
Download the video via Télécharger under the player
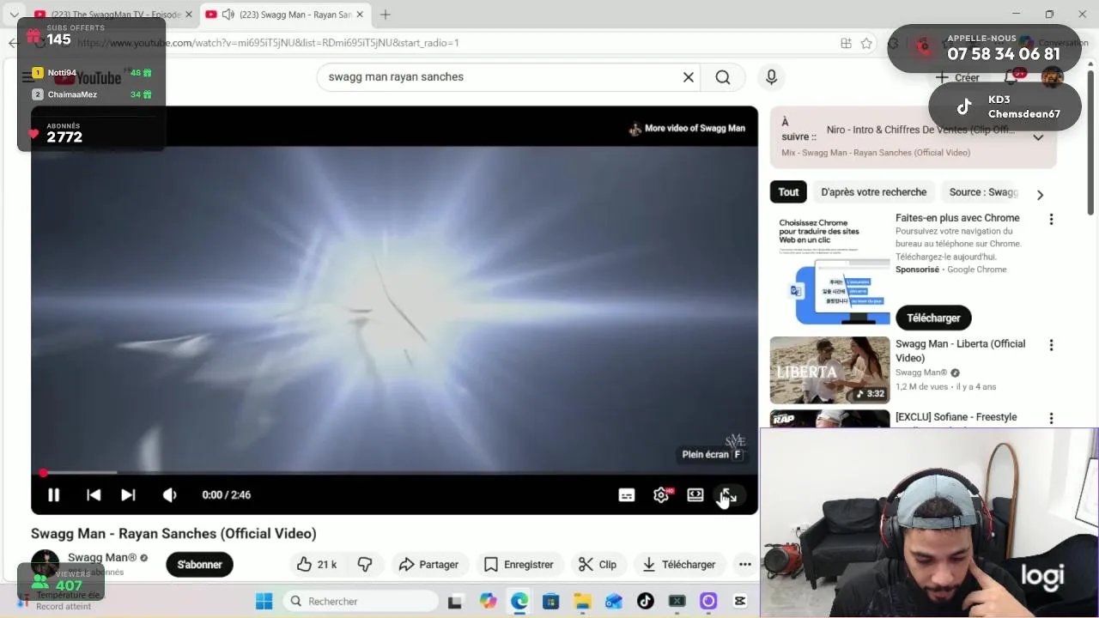pos(679,565)
